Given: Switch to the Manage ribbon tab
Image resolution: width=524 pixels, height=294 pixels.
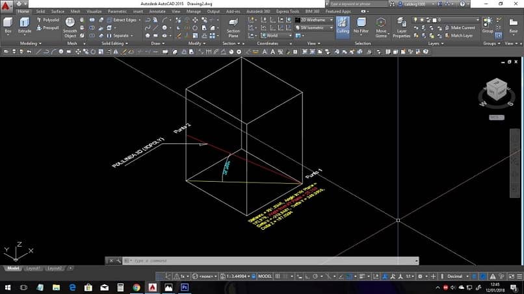Looking at the screenshot, I should [x=194, y=11].
